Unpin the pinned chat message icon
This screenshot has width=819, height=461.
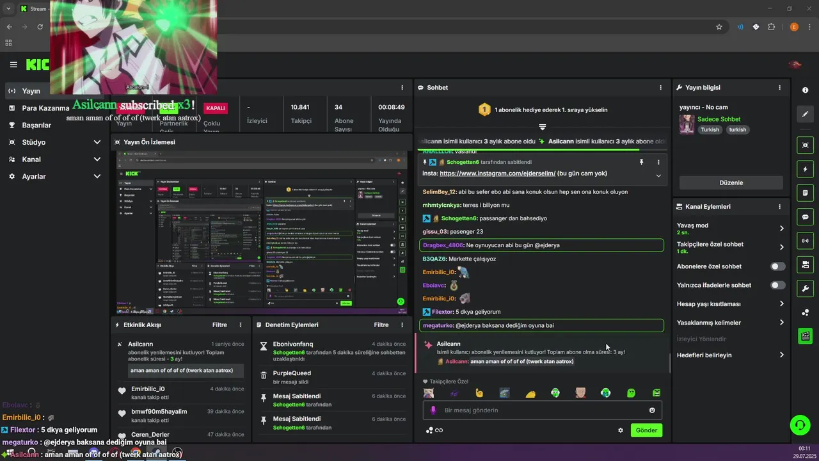tap(641, 163)
